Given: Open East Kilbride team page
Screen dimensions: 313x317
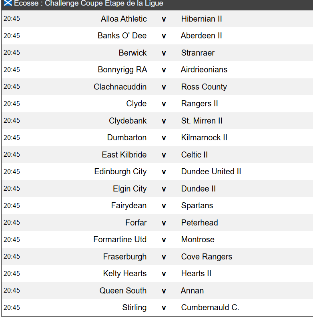Looking at the screenshot, I should (x=124, y=155).
